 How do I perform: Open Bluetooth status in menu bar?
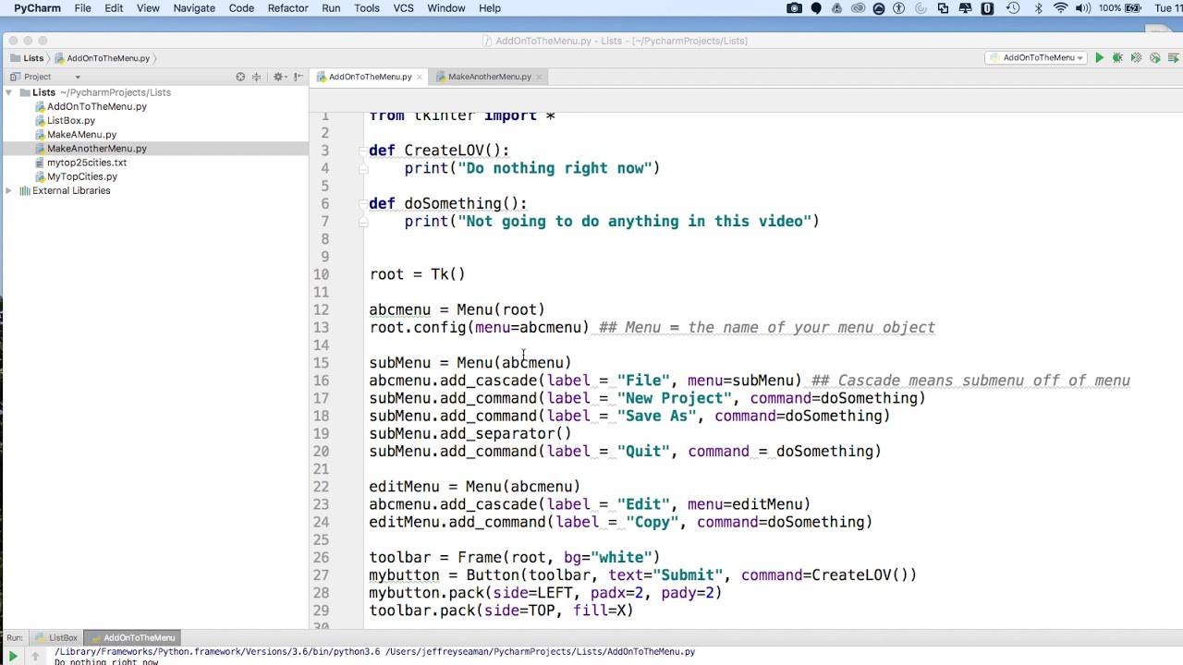(1038, 8)
